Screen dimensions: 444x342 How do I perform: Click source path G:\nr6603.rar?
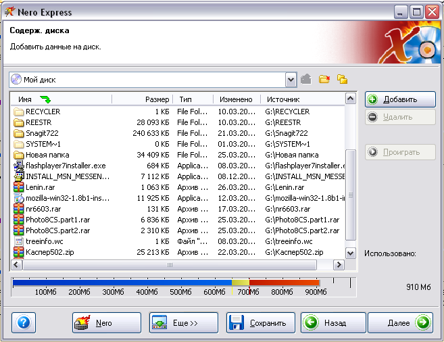coord(288,209)
